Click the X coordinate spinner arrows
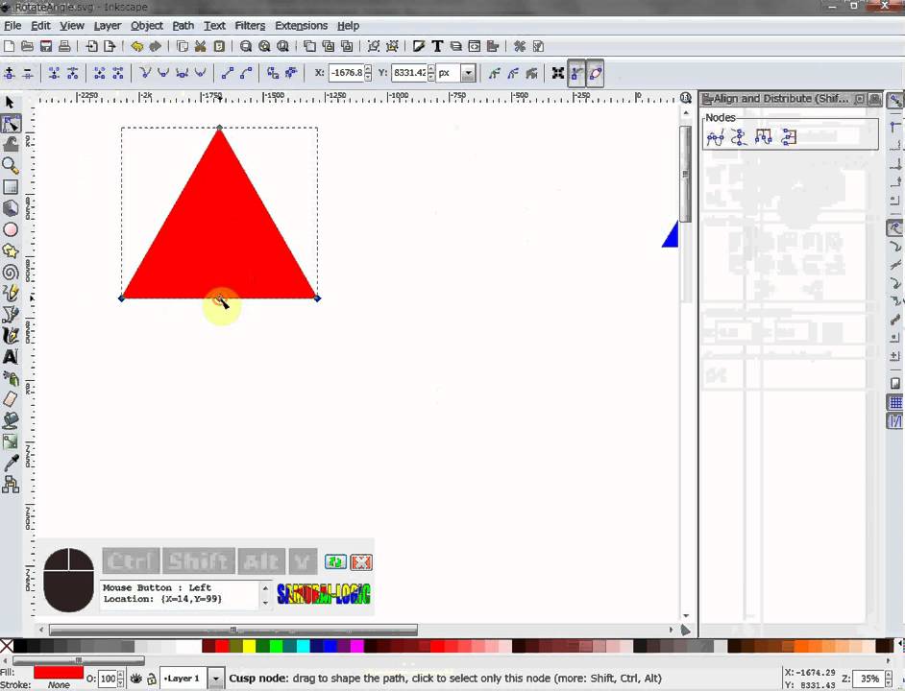 (x=368, y=73)
